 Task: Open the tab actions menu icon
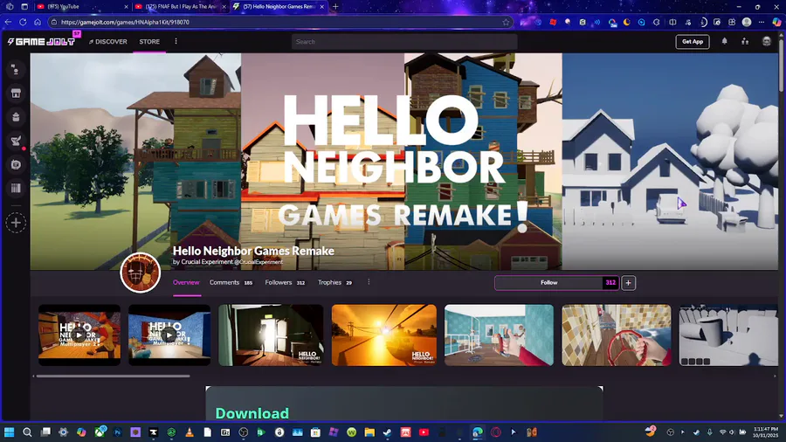click(24, 6)
